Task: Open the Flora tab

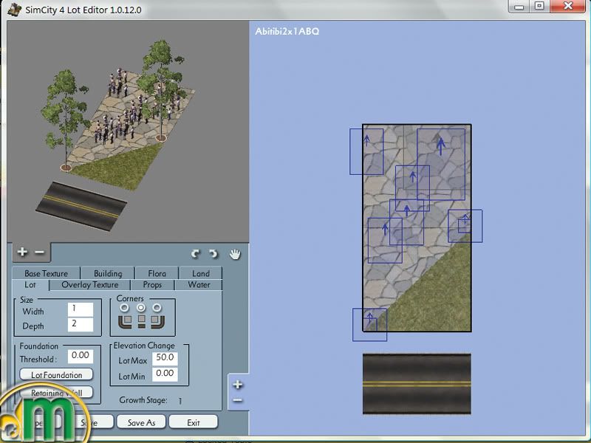Action: (157, 273)
